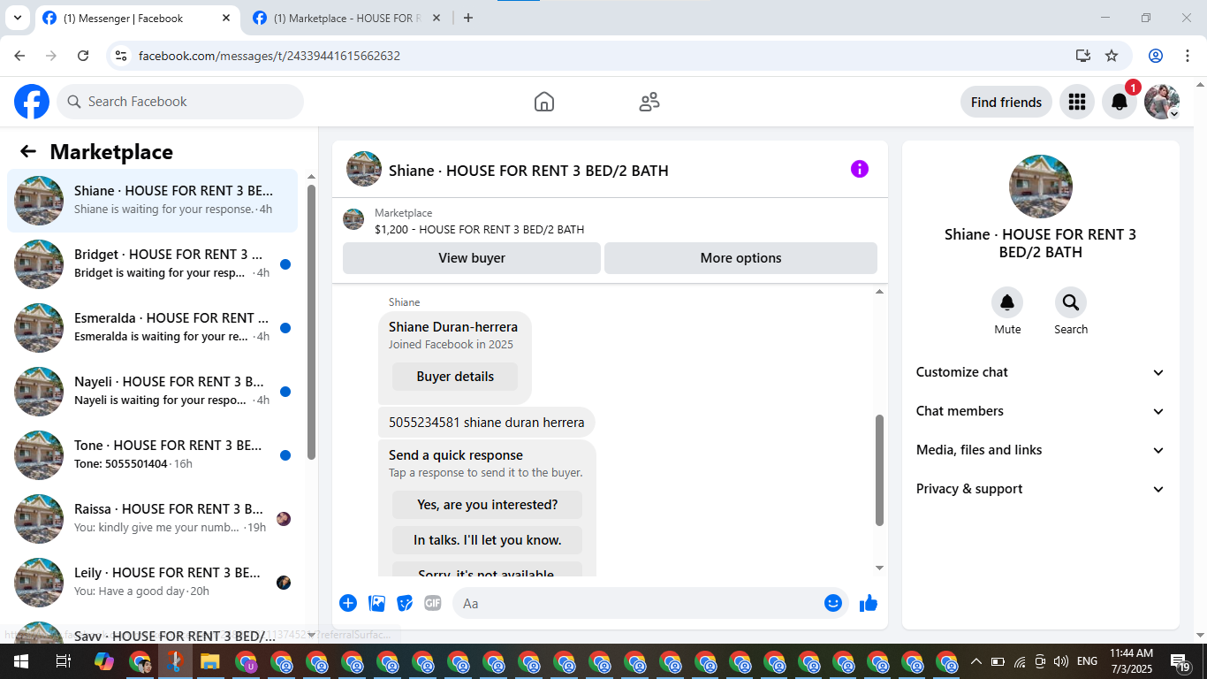Open Esmeralda's conversation in the list
This screenshot has height=679, width=1207.
point(152,328)
